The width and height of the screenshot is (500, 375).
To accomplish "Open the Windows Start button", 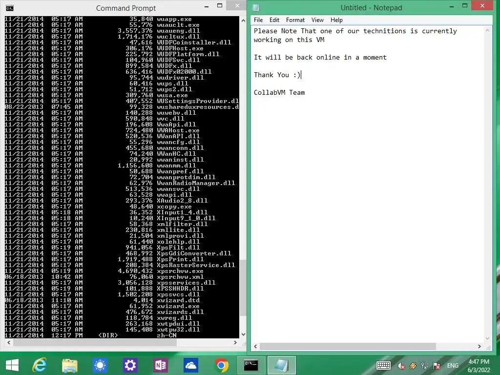I will [x=12, y=365].
